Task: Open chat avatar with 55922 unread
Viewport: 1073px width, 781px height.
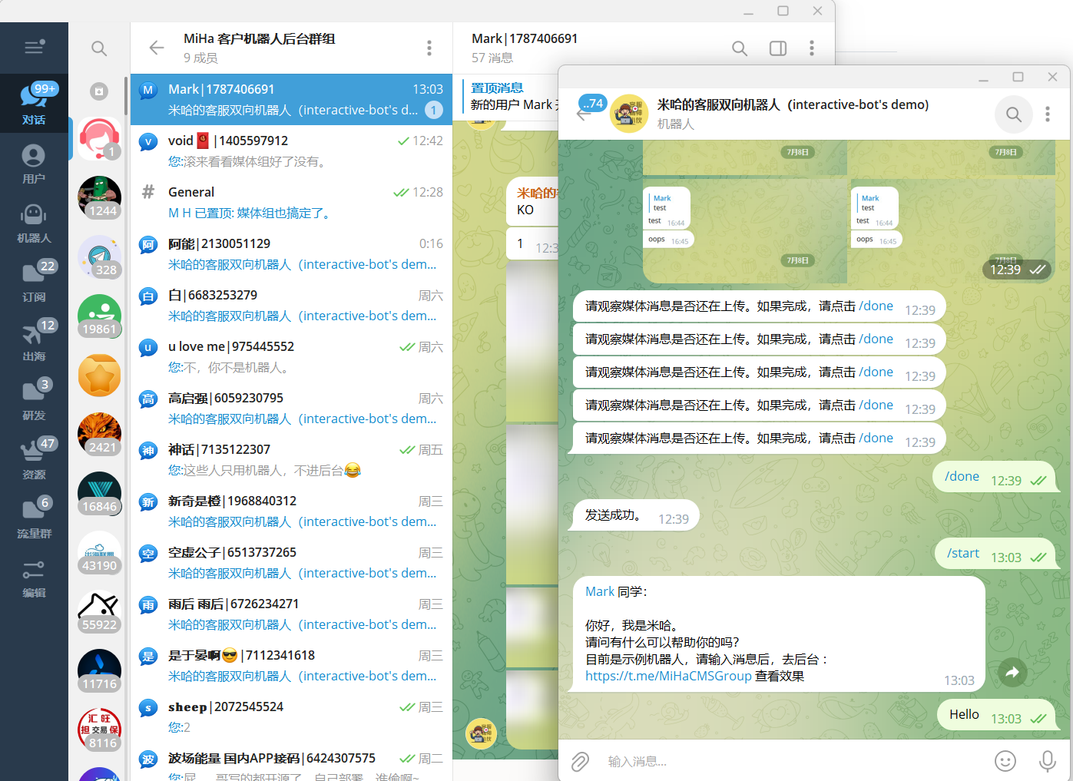Action: 99,611
